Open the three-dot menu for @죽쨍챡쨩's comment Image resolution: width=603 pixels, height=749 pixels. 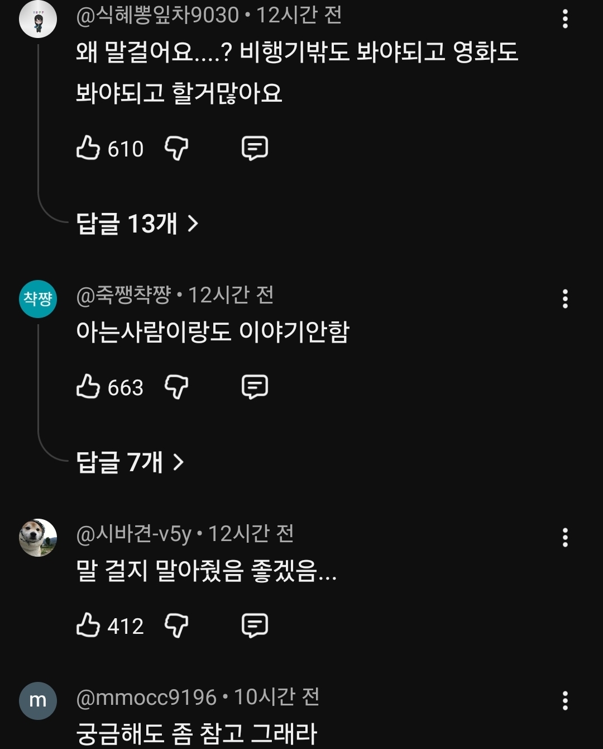565,299
